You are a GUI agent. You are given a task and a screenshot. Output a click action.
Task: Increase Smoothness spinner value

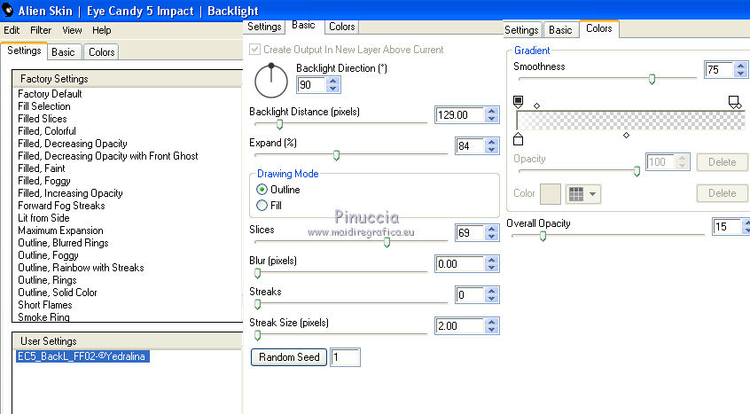(x=740, y=66)
